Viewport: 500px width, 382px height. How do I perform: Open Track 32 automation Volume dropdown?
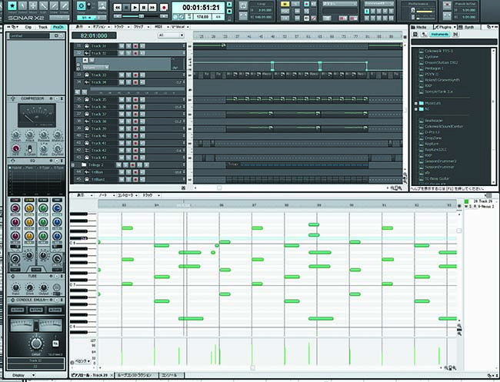95,67
